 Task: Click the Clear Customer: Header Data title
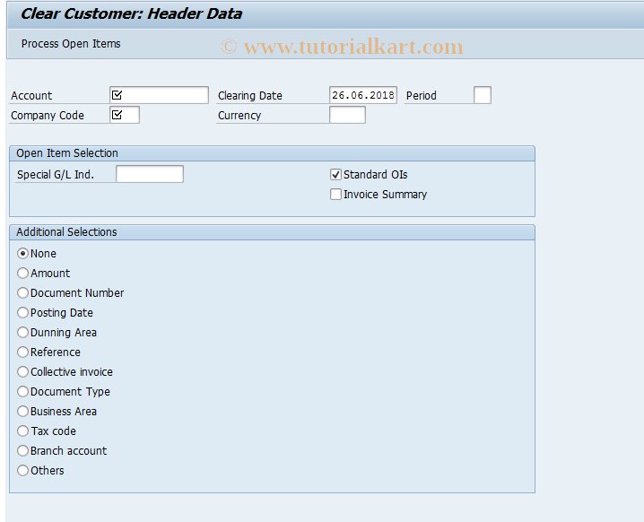pos(132,13)
